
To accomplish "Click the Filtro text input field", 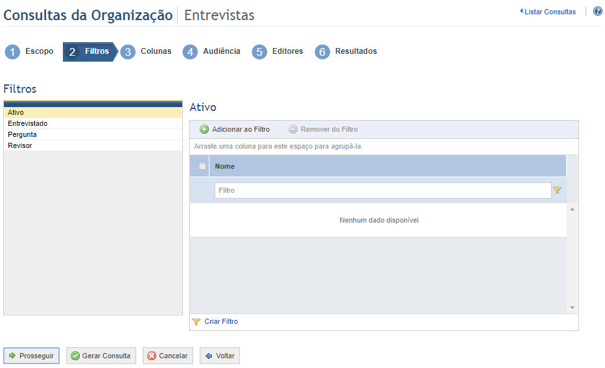I will coord(383,190).
